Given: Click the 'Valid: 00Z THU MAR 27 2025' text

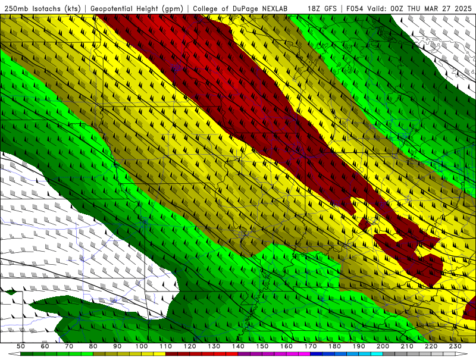Looking at the screenshot, I should [x=419, y=9].
